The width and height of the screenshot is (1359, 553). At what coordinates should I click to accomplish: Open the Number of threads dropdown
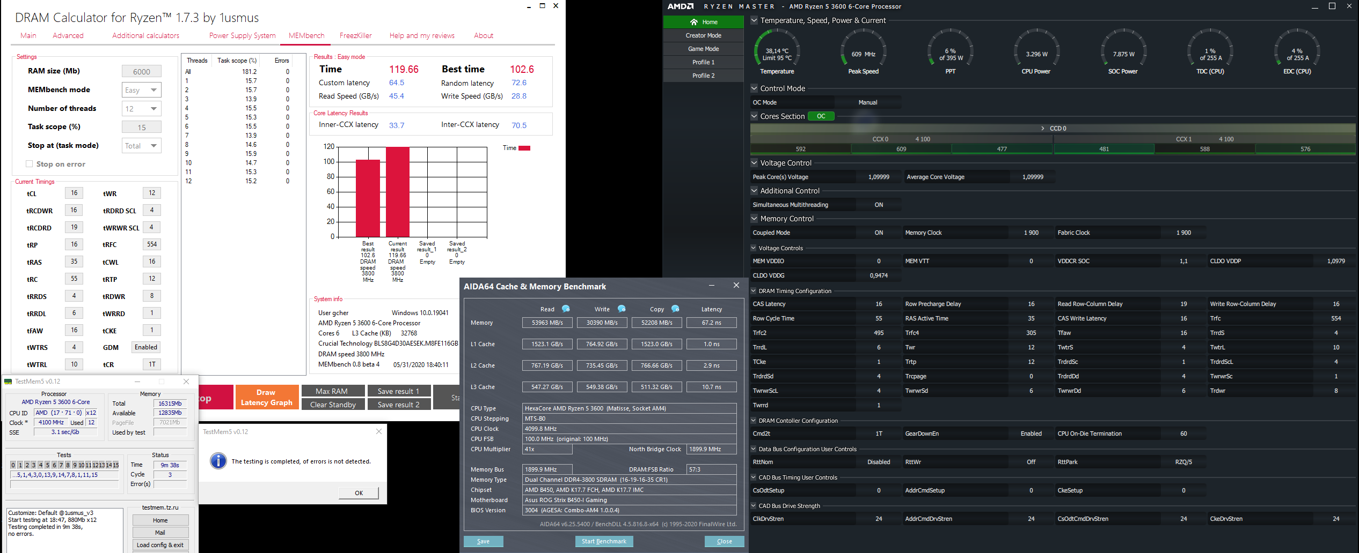(142, 109)
